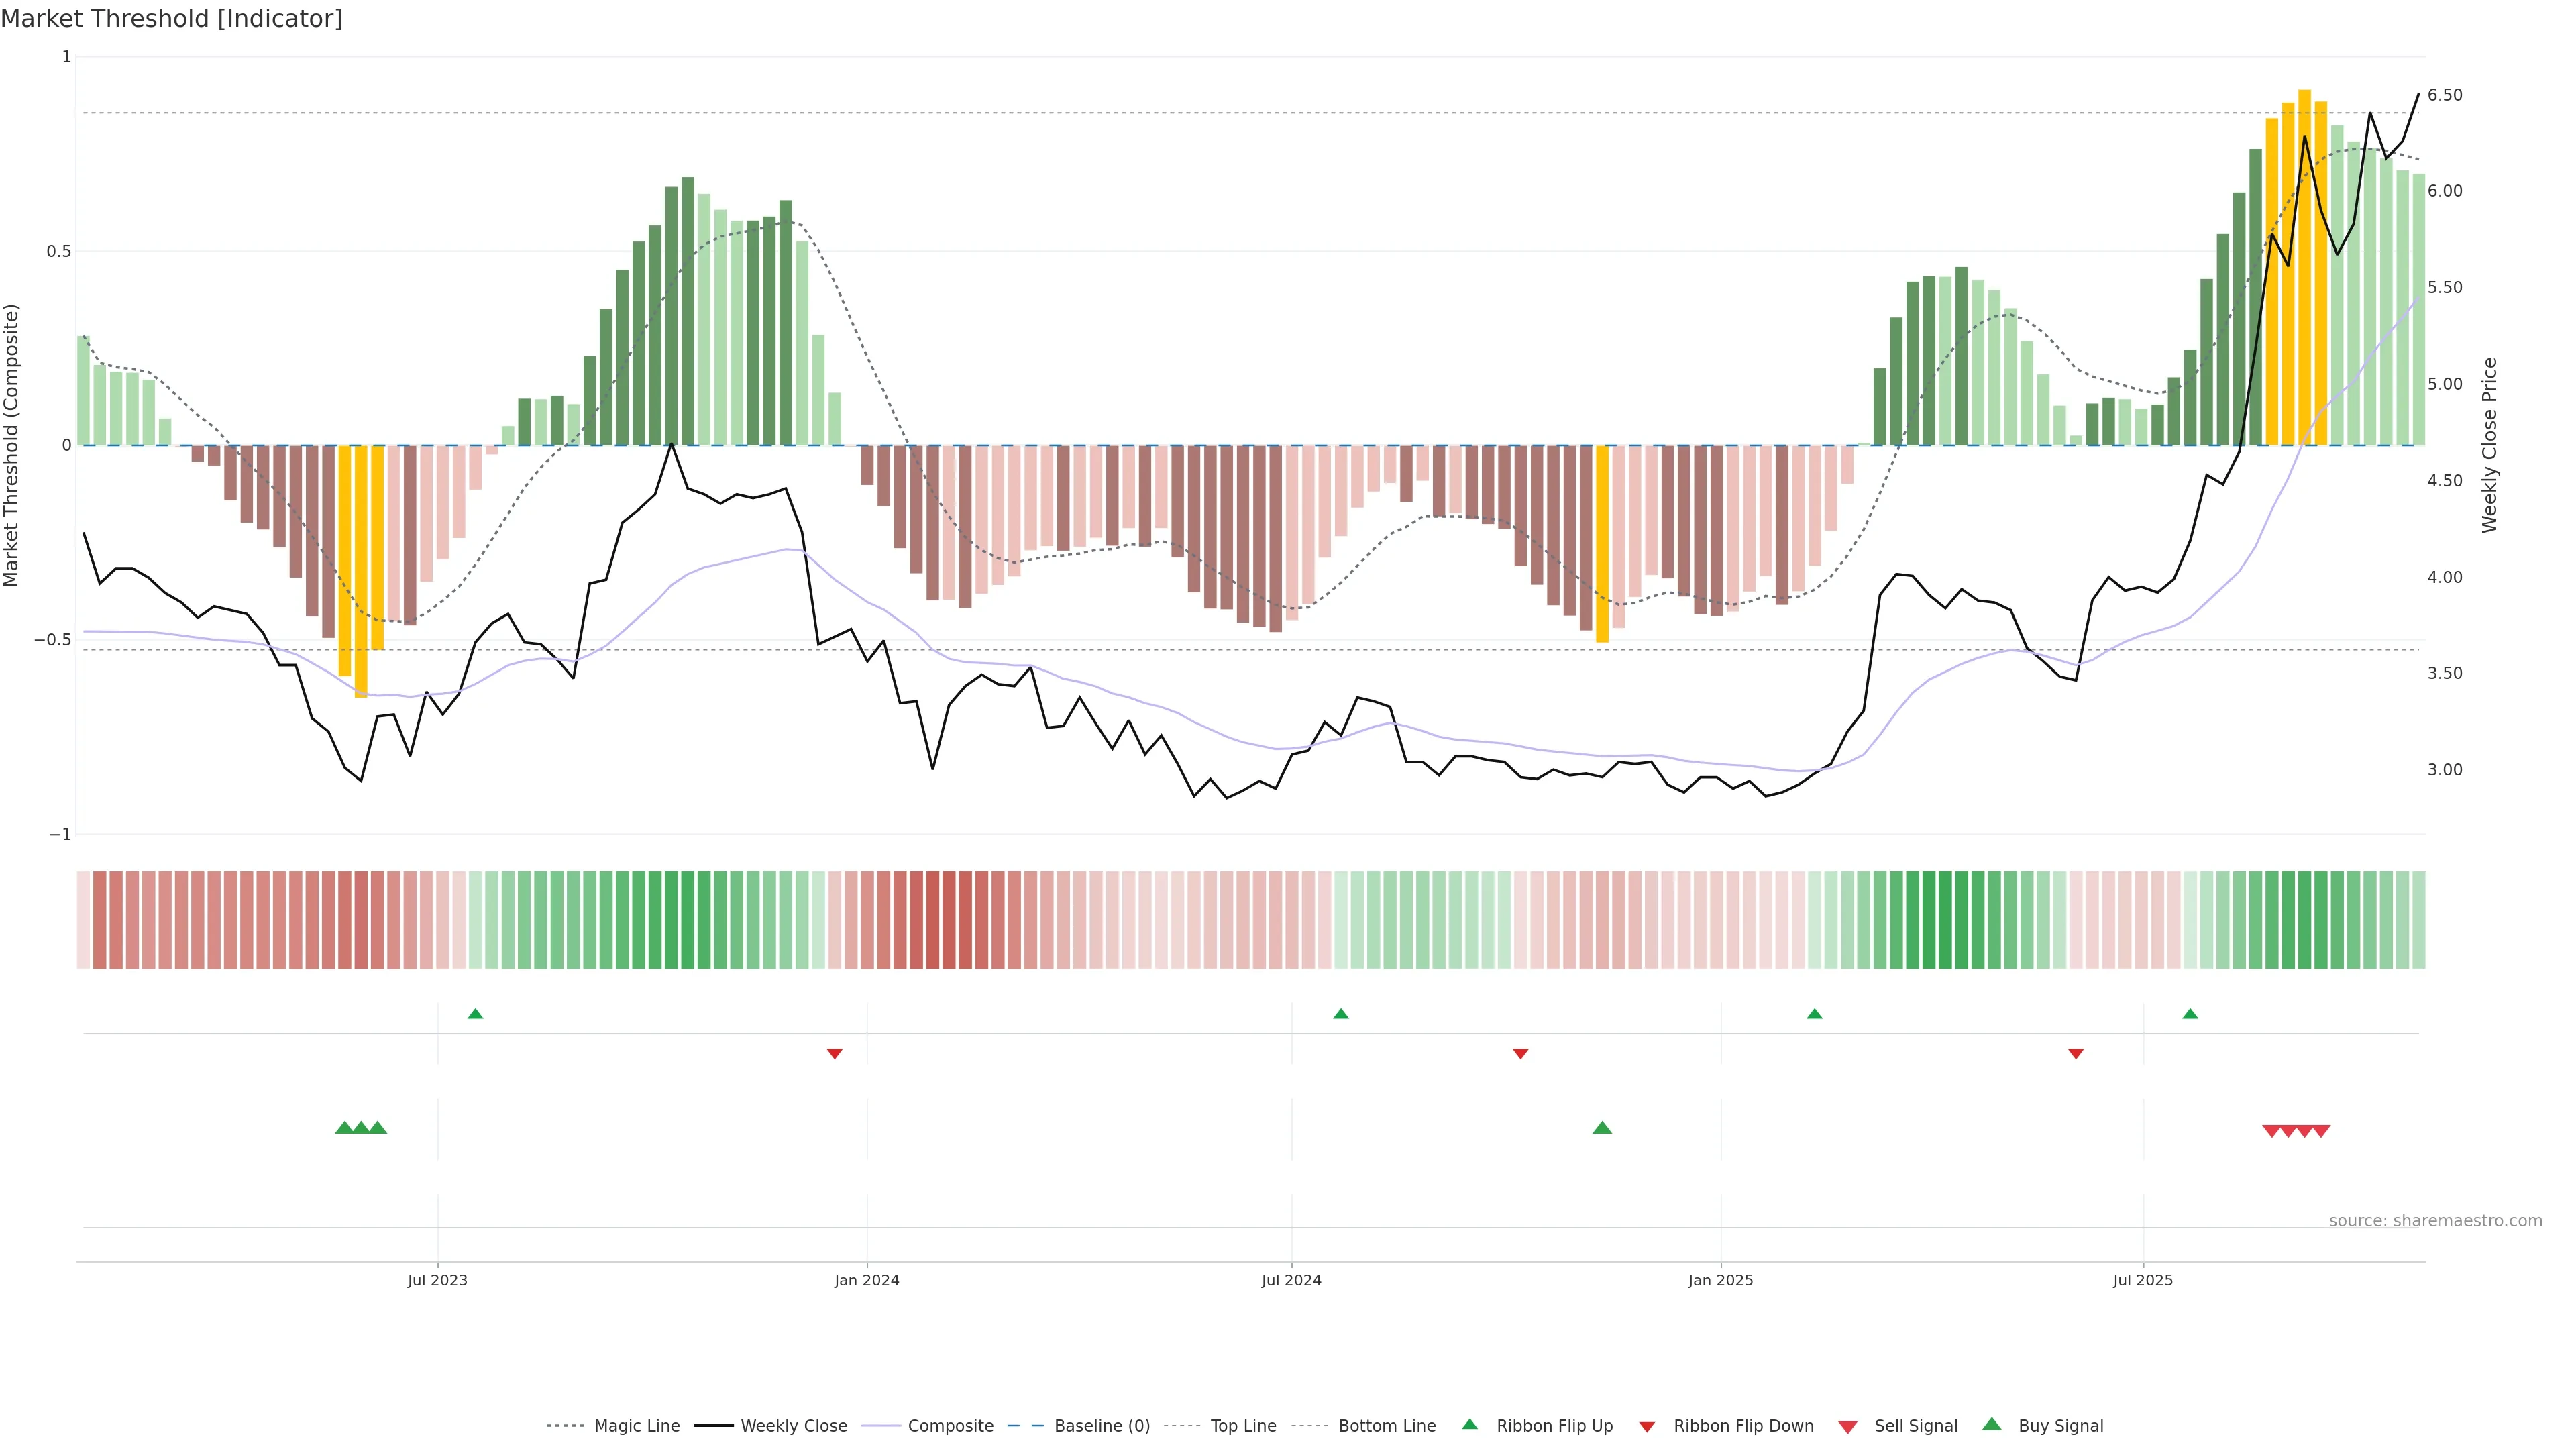Hide the Weekly Close legend entry

click(x=793, y=1426)
